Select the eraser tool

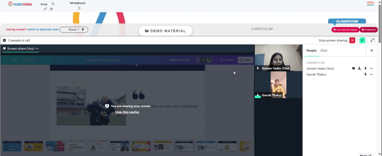pyautogui.click(x=51, y=9)
